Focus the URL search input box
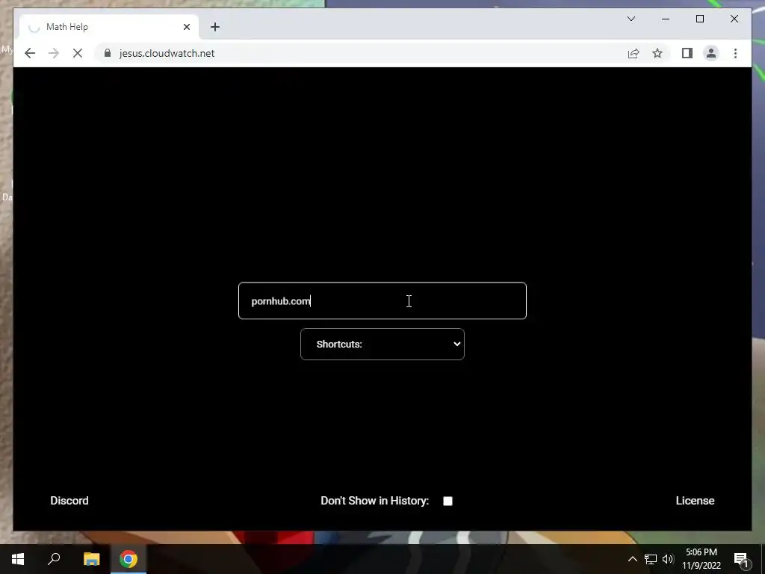Image resolution: width=765 pixels, height=574 pixels. pyautogui.click(x=382, y=300)
